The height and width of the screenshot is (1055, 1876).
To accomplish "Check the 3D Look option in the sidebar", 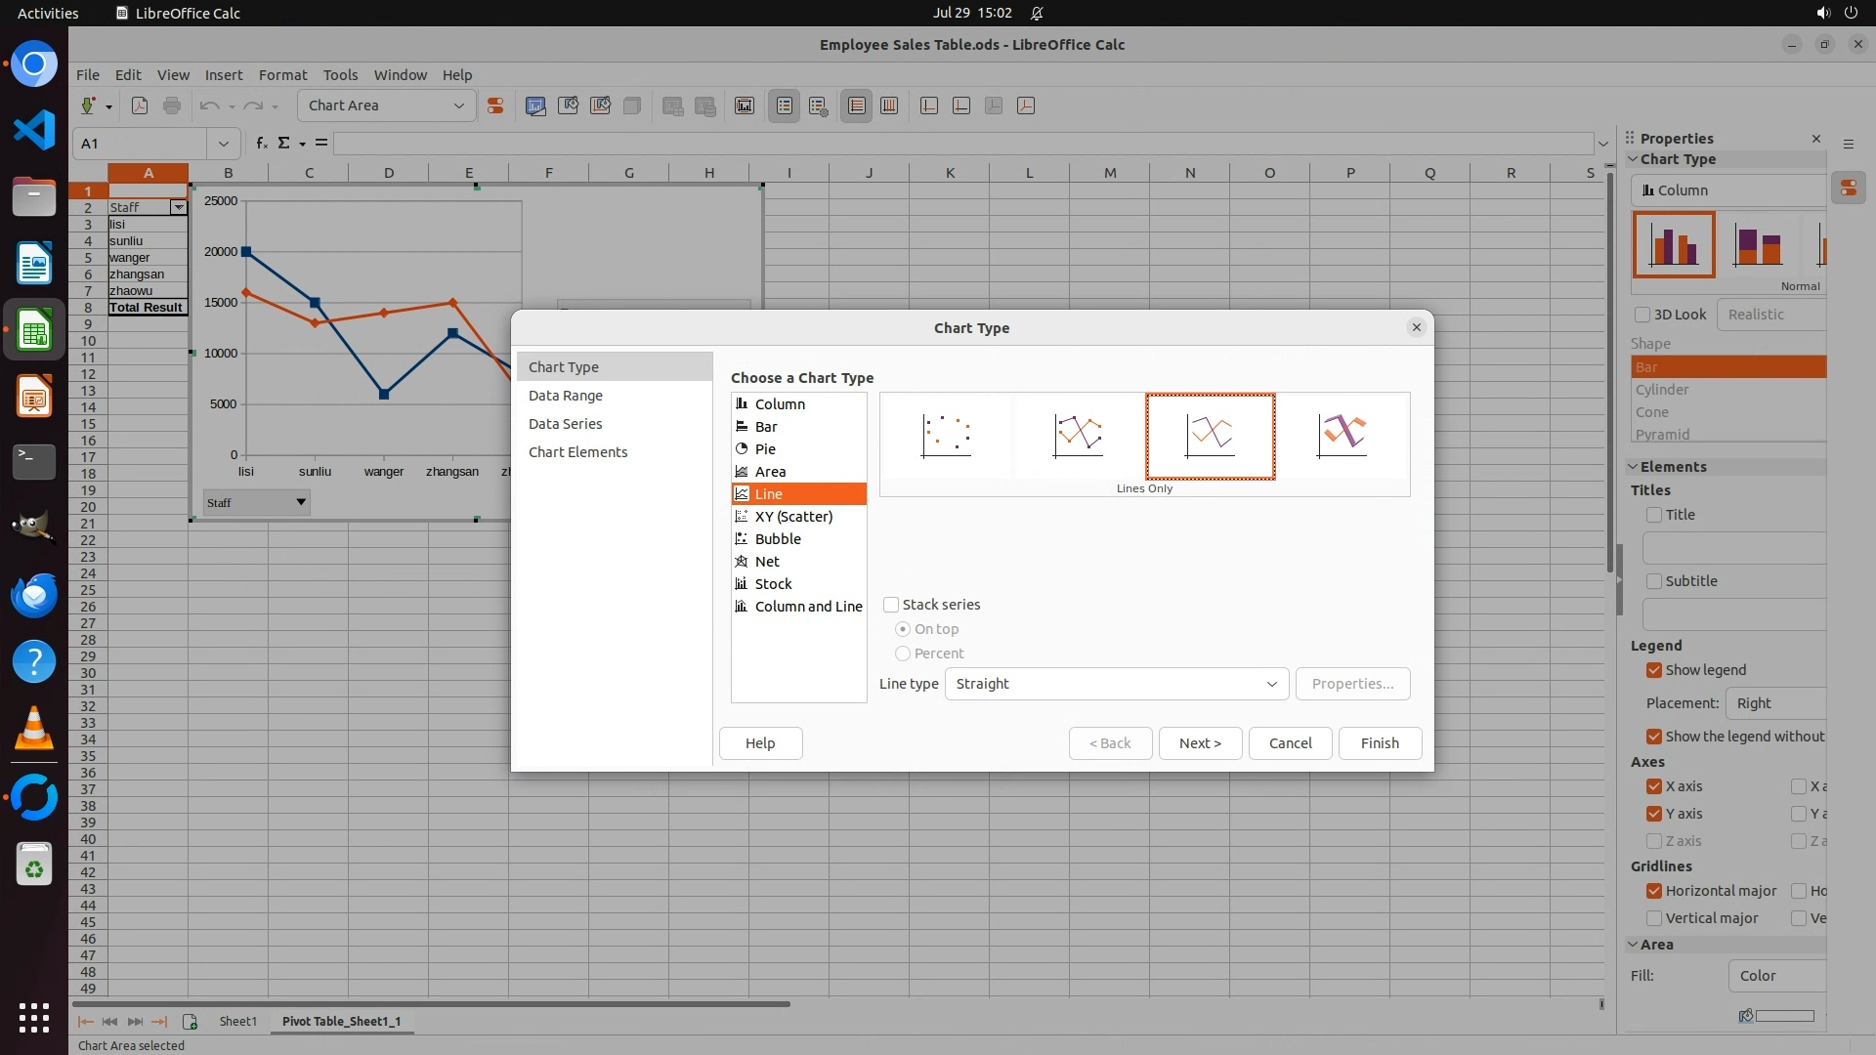I will coord(1642,315).
